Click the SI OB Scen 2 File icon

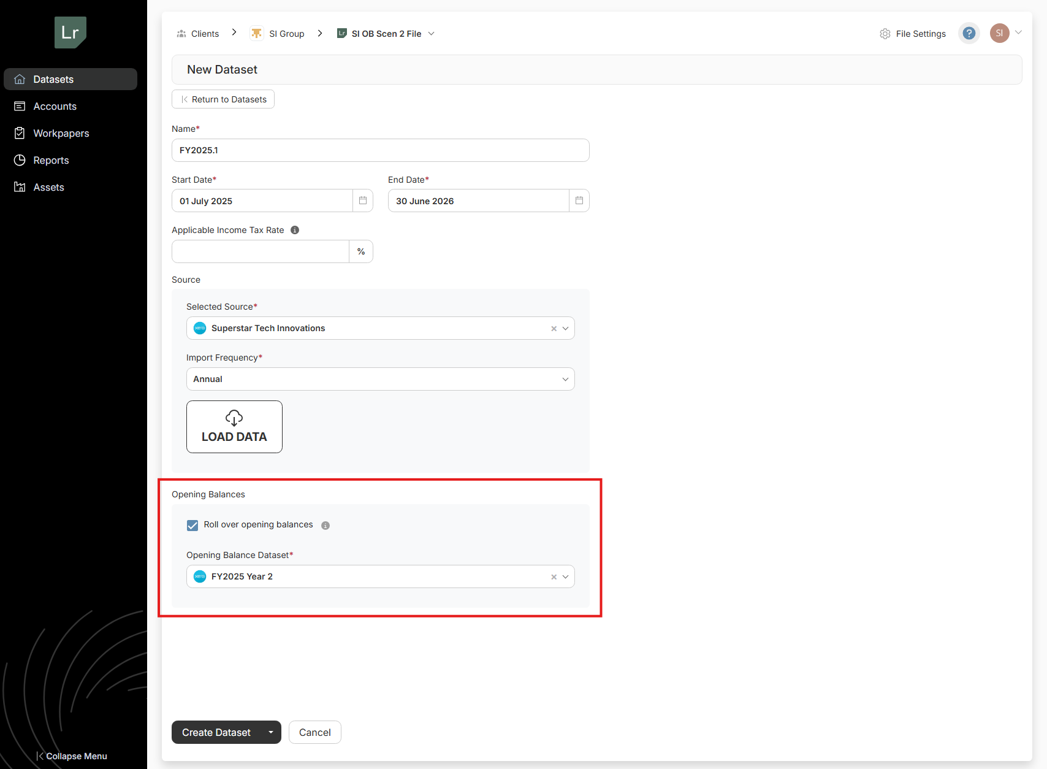pyautogui.click(x=342, y=33)
